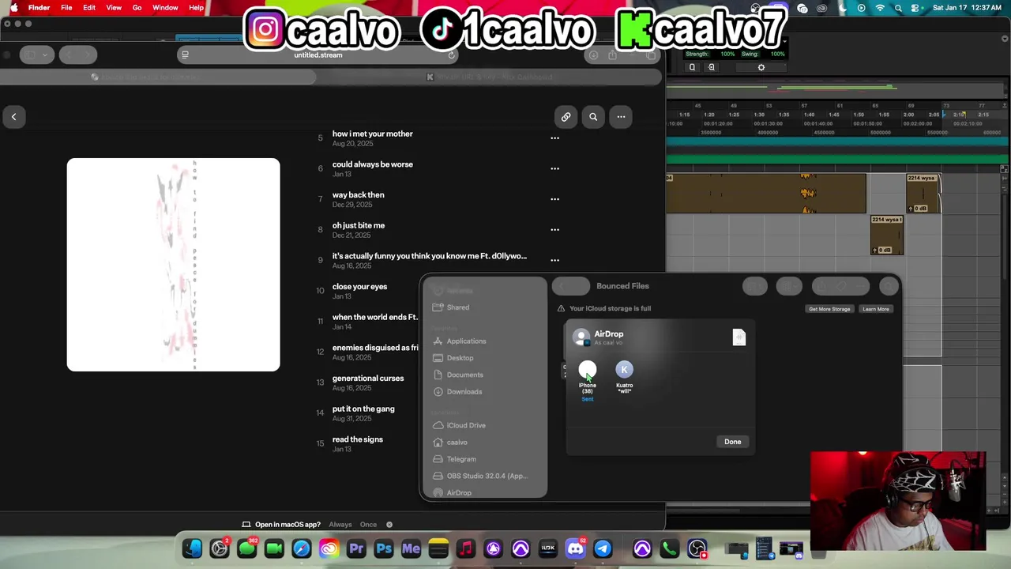Open Finder from the Dock
Viewport: 1011px width, 569px height.
(192, 548)
